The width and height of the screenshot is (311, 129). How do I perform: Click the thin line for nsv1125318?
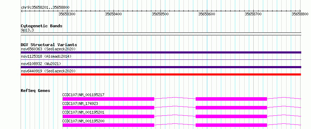coord(161,59)
